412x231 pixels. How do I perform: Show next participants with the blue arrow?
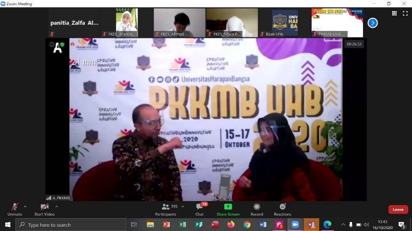click(373, 23)
